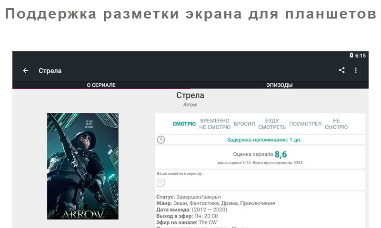The width and height of the screenshot is (381, 228).
Task: Tap the clock showing 6:15
Action: 361,56
